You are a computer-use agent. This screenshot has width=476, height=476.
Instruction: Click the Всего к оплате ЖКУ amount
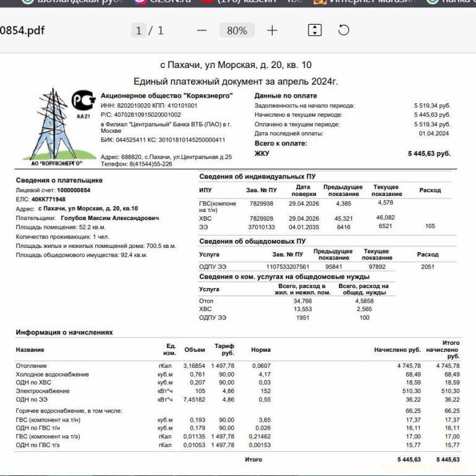point(428,153)
